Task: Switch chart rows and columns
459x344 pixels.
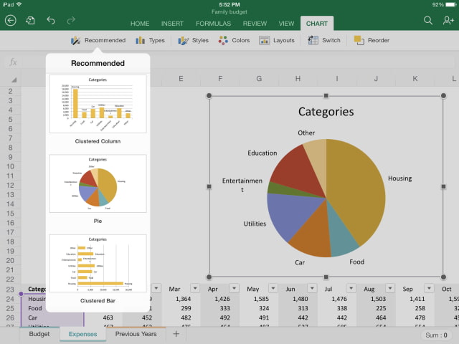Action: 324,40
